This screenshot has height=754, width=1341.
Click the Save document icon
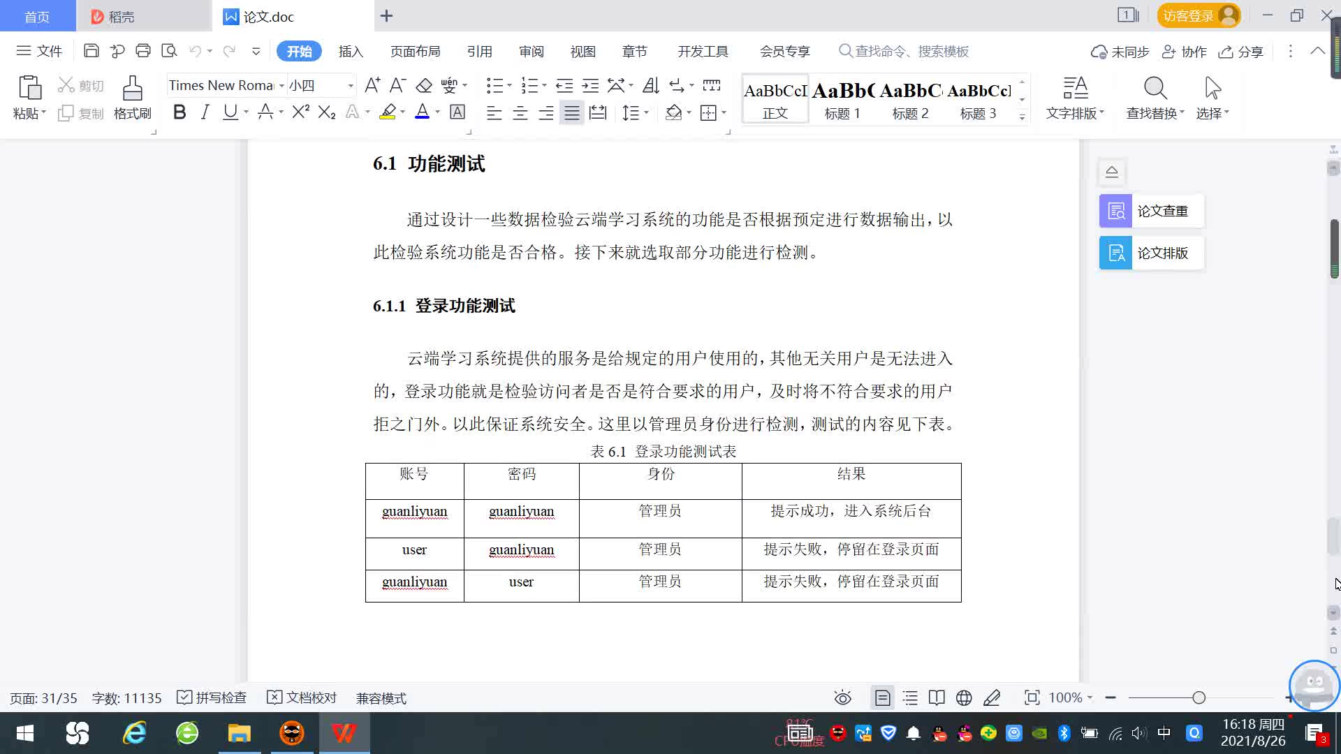tap(91, 51)
